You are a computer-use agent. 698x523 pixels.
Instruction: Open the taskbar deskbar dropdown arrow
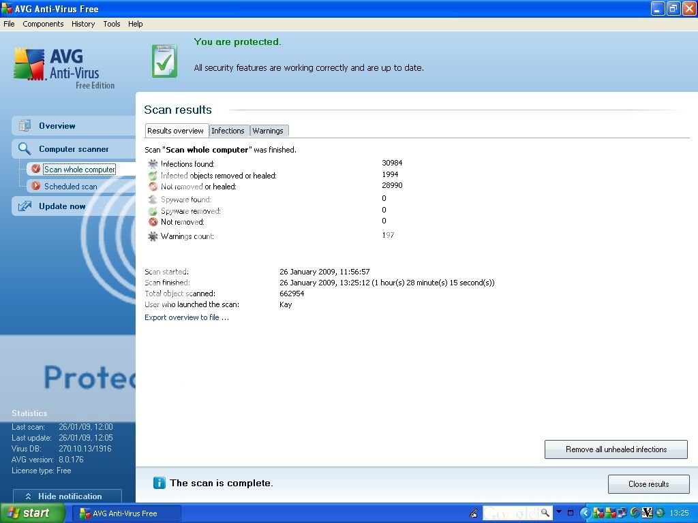(x=559, y=512)
